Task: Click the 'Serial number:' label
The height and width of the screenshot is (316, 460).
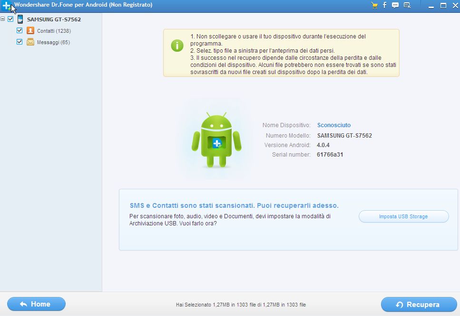Action: click(291, 155)
